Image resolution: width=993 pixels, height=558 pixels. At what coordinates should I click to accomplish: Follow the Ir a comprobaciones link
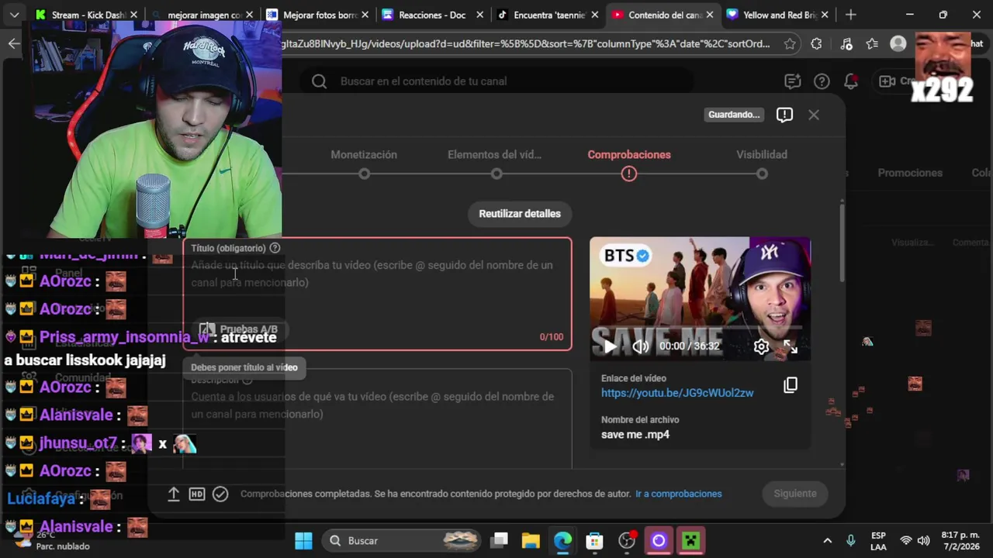coord(678,494)
